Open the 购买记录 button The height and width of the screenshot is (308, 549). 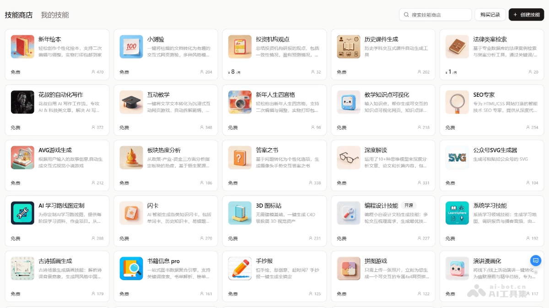pos(490,15)
